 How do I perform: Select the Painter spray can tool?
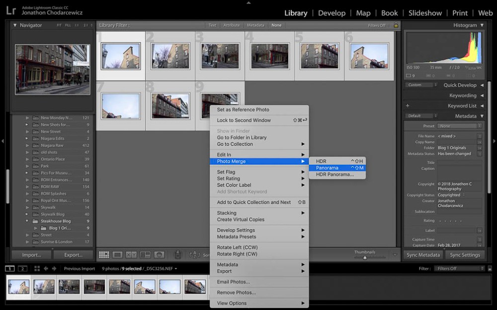[177, 255]
